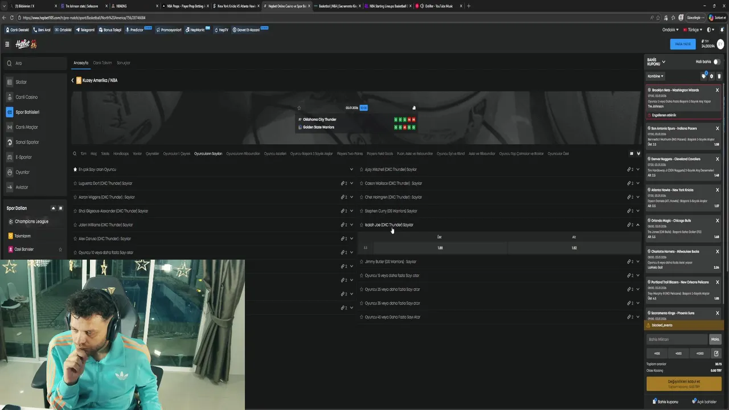Select the Üst 1.88 odds for Isaiah Joe
This screenshot has width=729, height=410.
coord(440,248)
